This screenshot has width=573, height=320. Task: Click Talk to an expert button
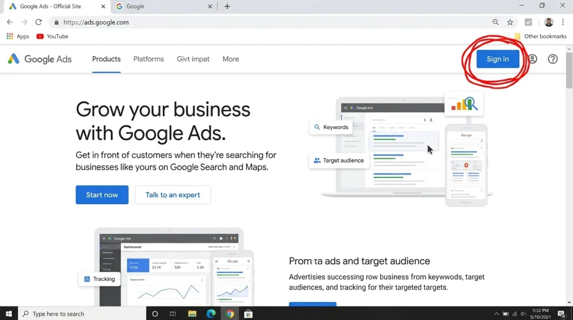click(173, 195)
